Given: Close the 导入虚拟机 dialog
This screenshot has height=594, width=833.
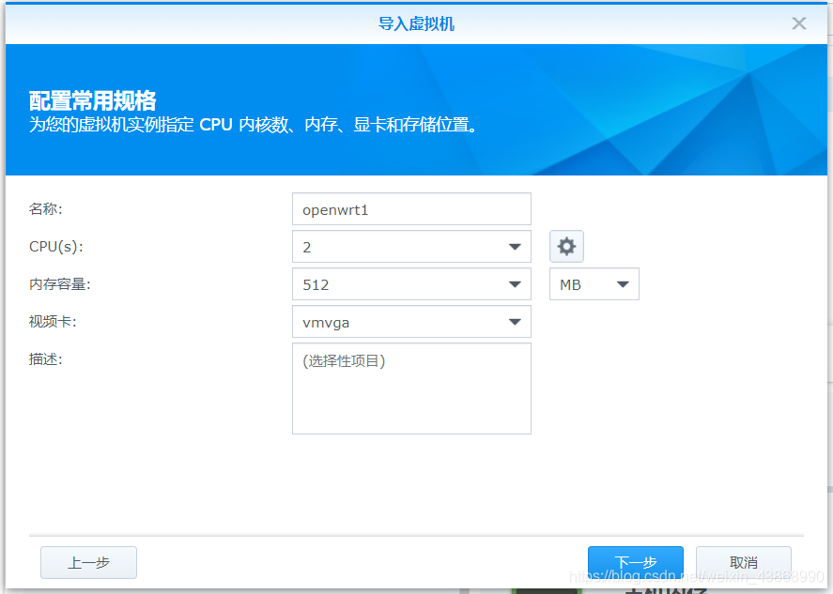Looking at the screenshot, I should point(798,23).
